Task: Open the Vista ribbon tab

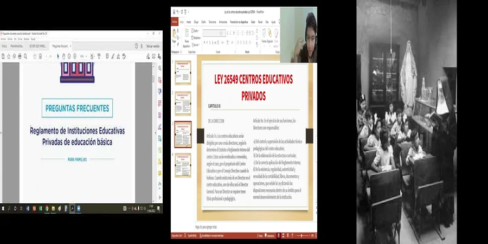Action: click(267, 22)
